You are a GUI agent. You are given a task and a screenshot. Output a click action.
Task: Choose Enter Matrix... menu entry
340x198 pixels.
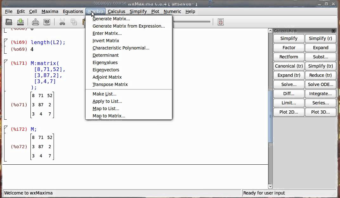[x=129, y=33]
